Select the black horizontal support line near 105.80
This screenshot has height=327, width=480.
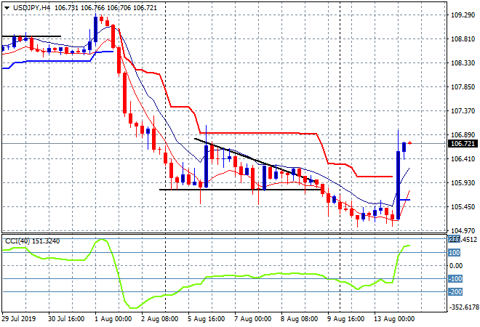(x=240, y=190)
